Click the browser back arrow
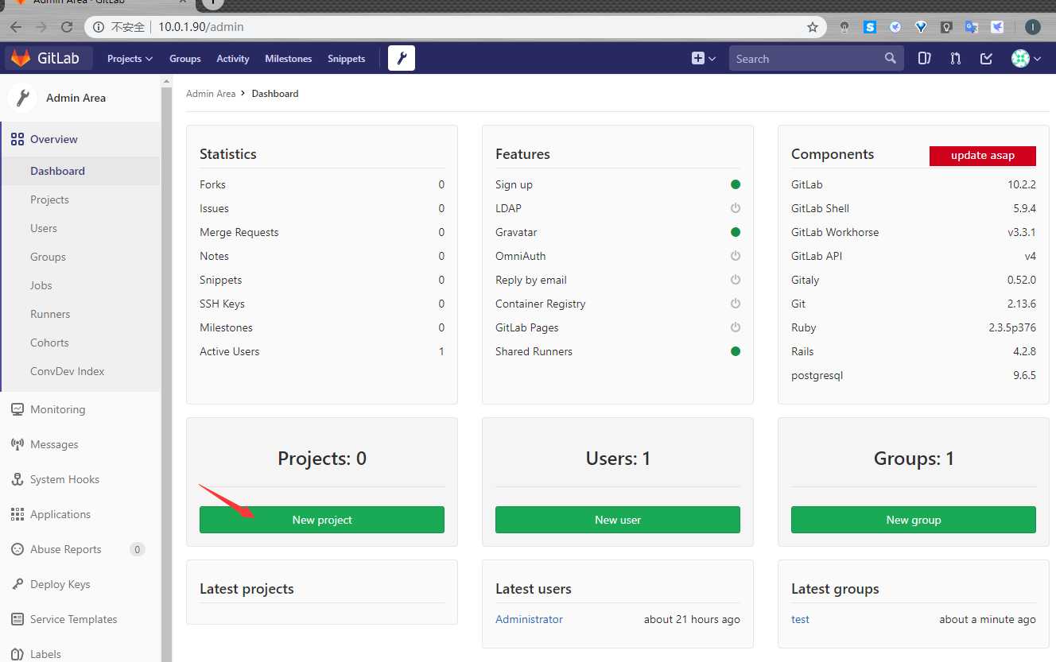The width and height of the screenshot is (1056, 662). pyautogui.click(x=16, y=26)
